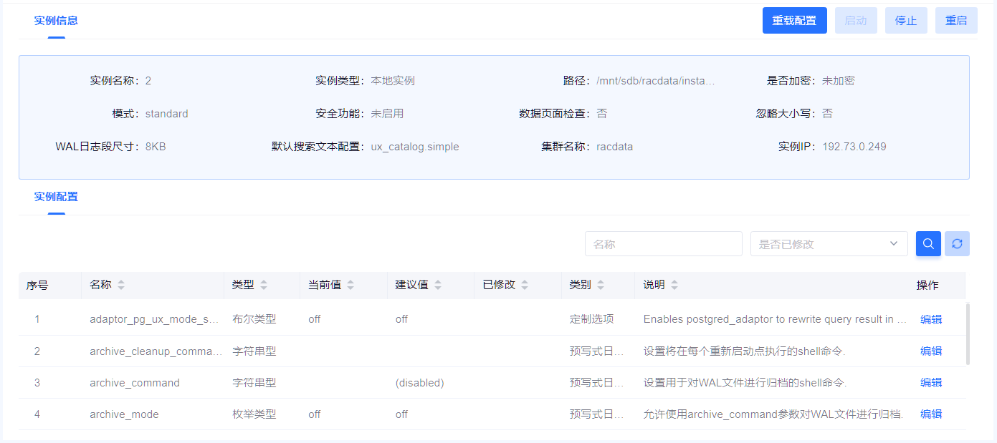Click the blue search magnifier icon
Image resolution: width=997 pixels, height=443 pixels.
[928, 244]
